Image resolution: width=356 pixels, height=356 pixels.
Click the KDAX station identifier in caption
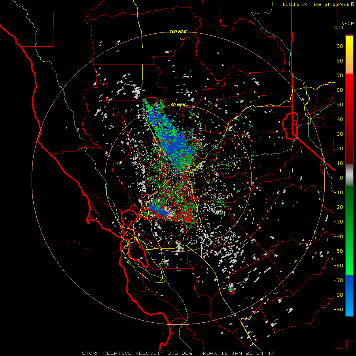point(210,353)
